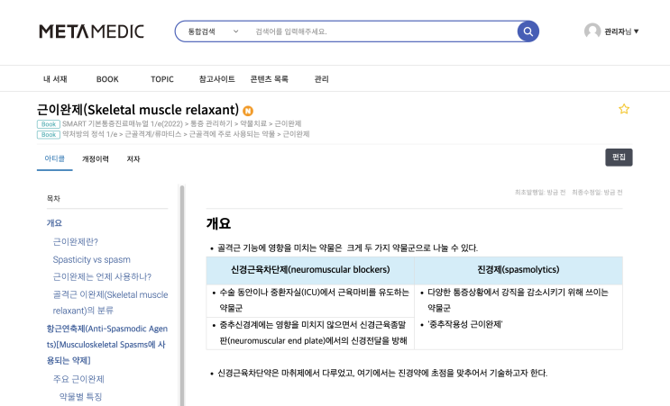The width and height of the screenshot is (670, 406).
Task: Click the table of contents scrollbar
Action: (182, 295)
